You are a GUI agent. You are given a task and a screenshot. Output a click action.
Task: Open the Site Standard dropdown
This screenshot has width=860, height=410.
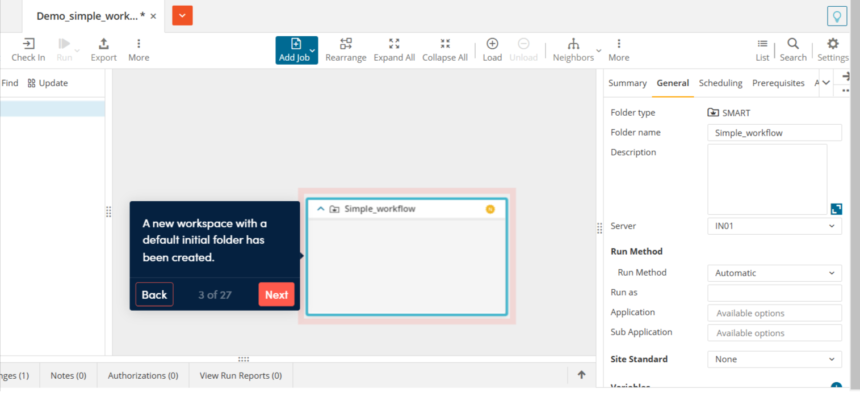[x=774, y=359]
